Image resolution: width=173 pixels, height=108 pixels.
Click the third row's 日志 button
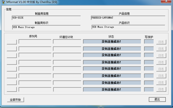161,55
